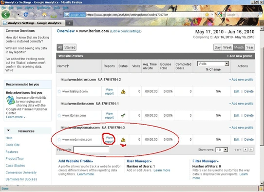Open Product Tour resource link
The image size is (264, 192).
pos(15,159)
